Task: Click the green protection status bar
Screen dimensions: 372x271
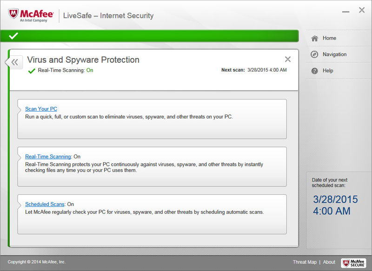Action: [x=149, y=36]
